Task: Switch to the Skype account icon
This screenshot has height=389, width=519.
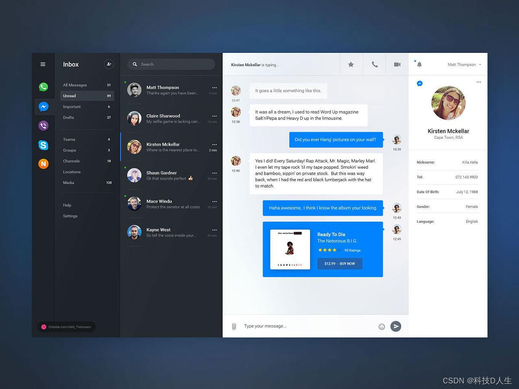Action: pyautogui.click(x=43, y=145)
